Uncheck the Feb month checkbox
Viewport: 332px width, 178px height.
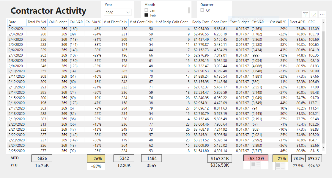(x=146, y=15)
